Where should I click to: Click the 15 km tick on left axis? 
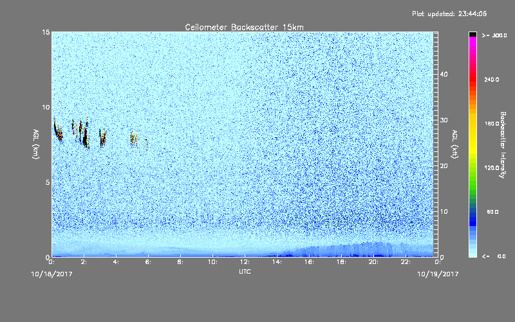click(x=46, y=32)
